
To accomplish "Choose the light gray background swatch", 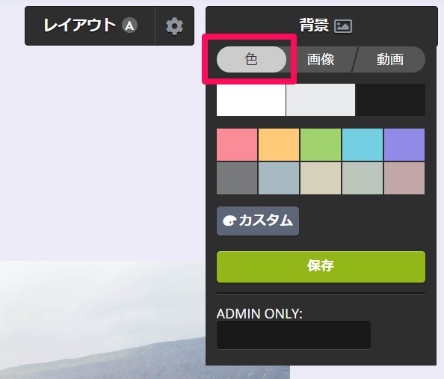I will (321, 99).
